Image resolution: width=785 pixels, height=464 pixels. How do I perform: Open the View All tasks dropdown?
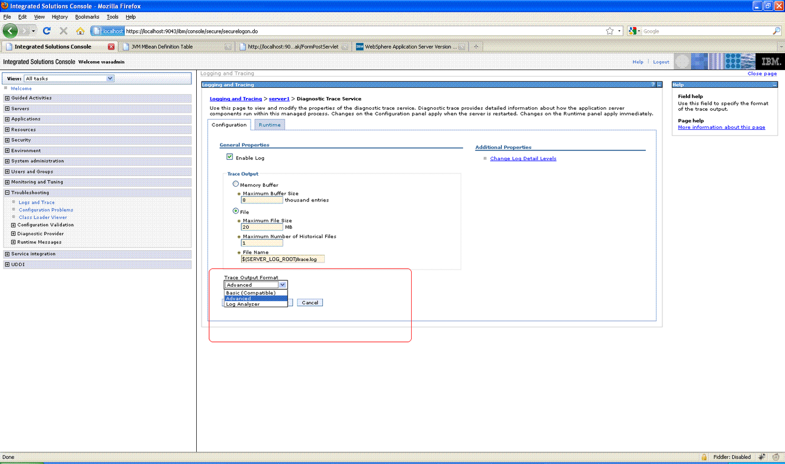[x=69, y=78]
